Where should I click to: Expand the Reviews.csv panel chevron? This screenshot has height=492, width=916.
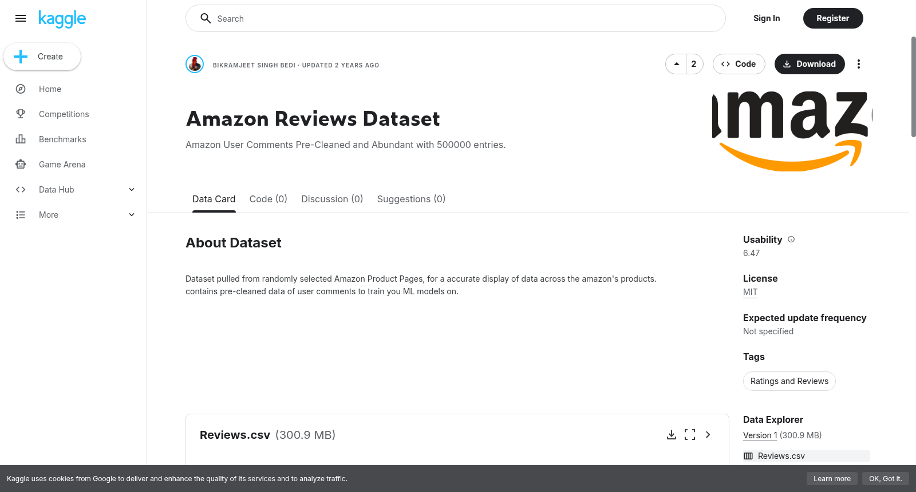708,435
